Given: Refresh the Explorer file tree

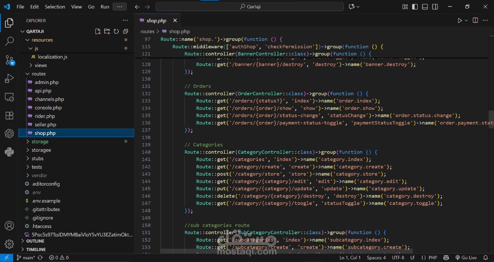Looking at the screenshot, I should click(116, 32).
